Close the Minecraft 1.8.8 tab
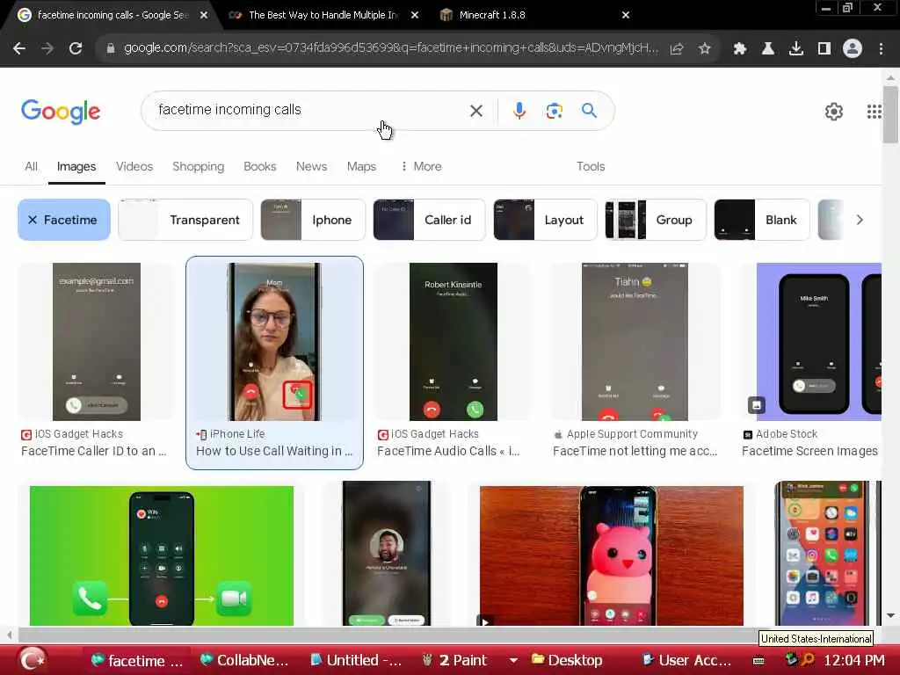The width and height of the screenshot is (900, 675). tap(626, 16)
